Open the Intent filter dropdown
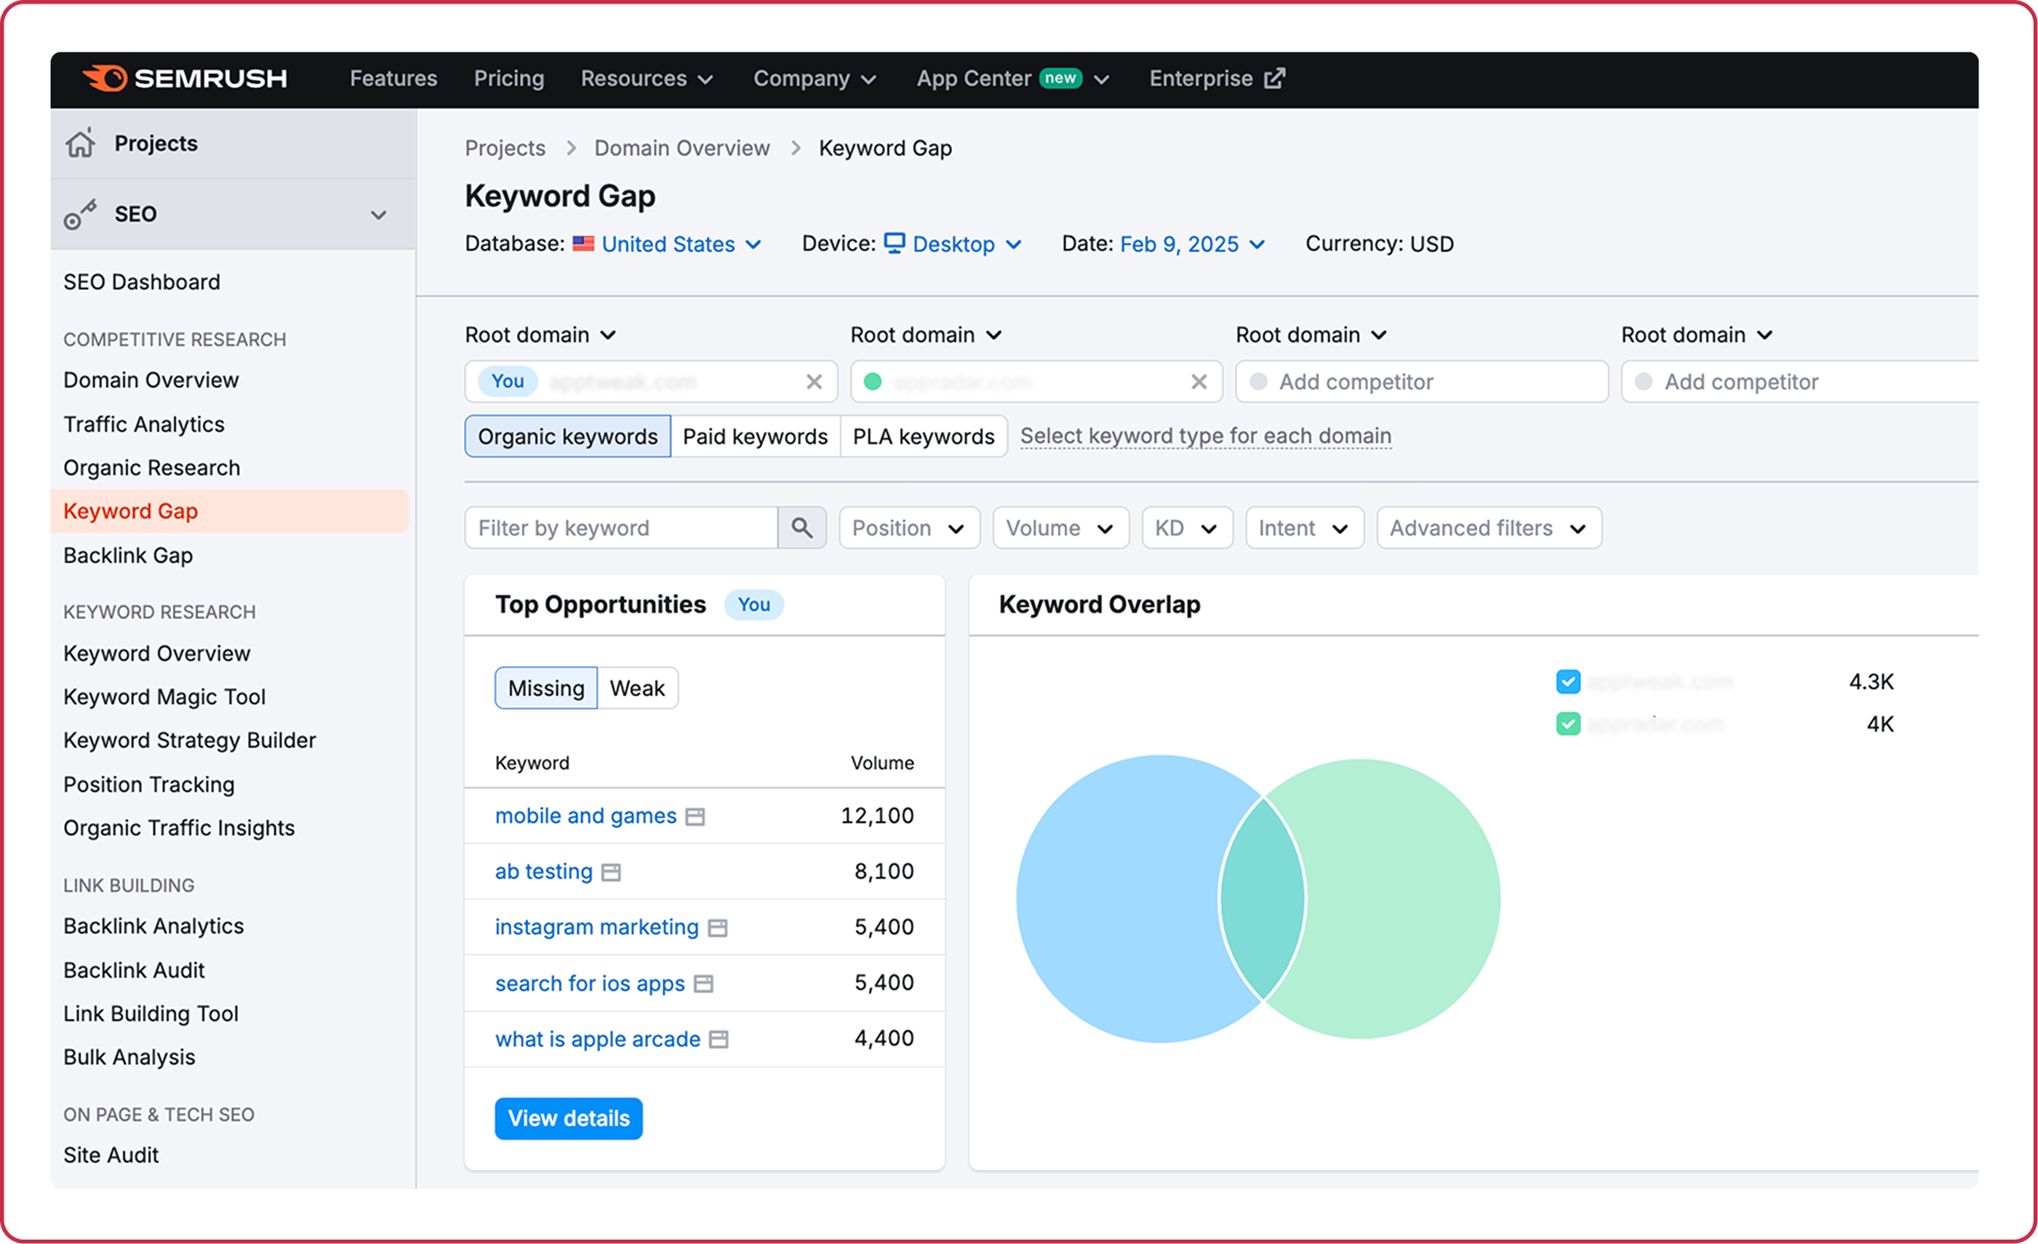 (x=1304, y=528)
